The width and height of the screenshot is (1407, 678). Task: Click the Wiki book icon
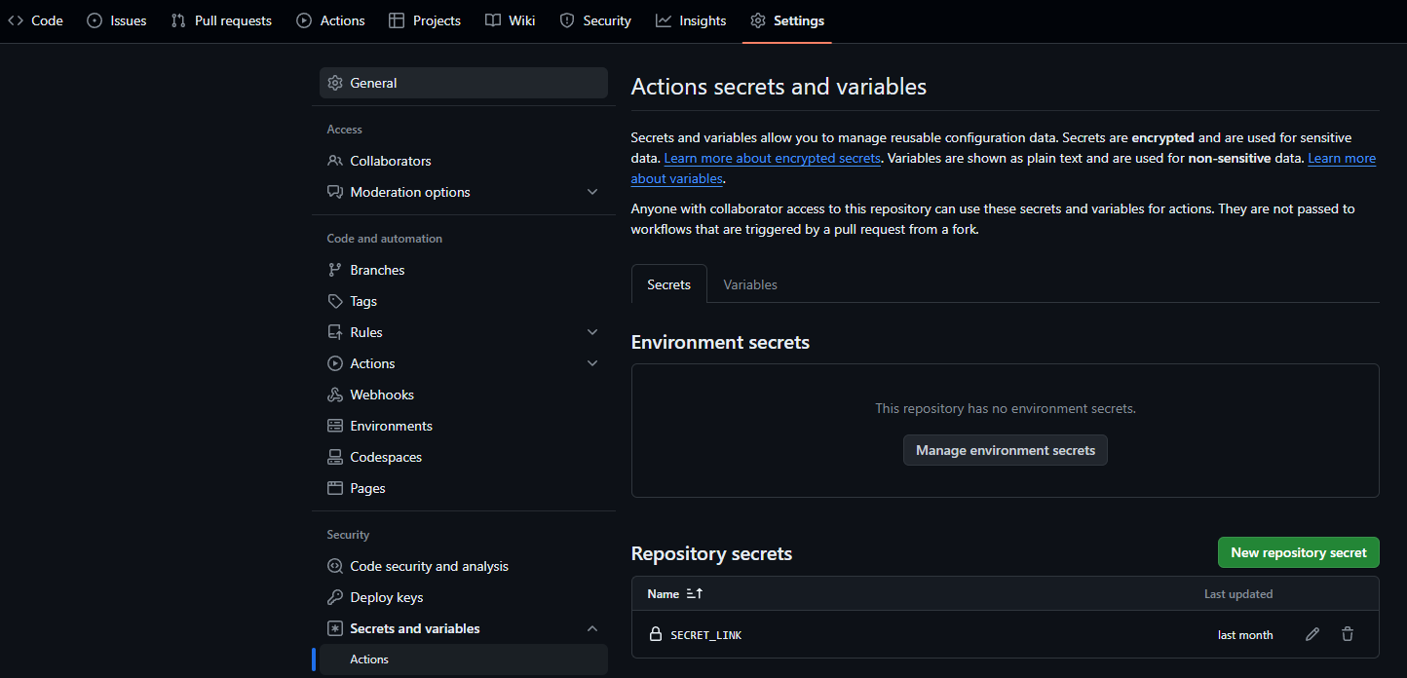click(x=493, y=20)
